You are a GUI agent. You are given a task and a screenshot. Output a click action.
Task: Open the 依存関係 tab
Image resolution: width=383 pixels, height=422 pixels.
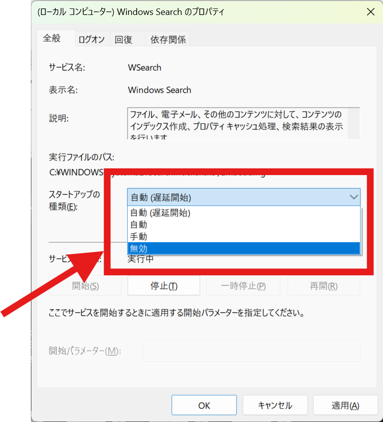coord(168,39)
